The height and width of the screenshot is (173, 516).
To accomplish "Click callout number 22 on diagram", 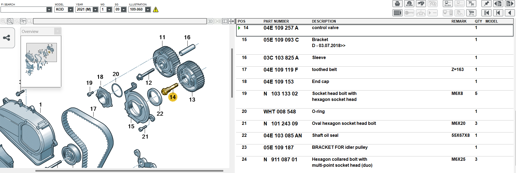I will point(160,114).
